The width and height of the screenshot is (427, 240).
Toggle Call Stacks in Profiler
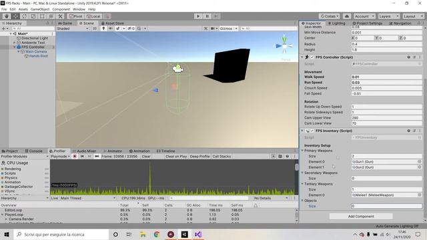click(222, 157)
